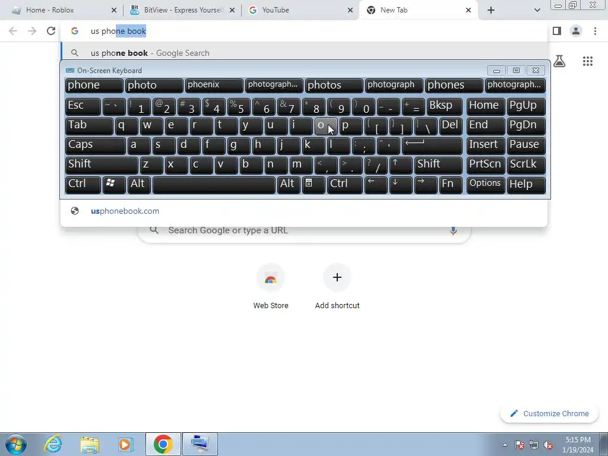This screenshot has width=608, height=456.
Task: Select the usphonebook.com suggestion
Action: pyautogui.click(x=304, y=211)
